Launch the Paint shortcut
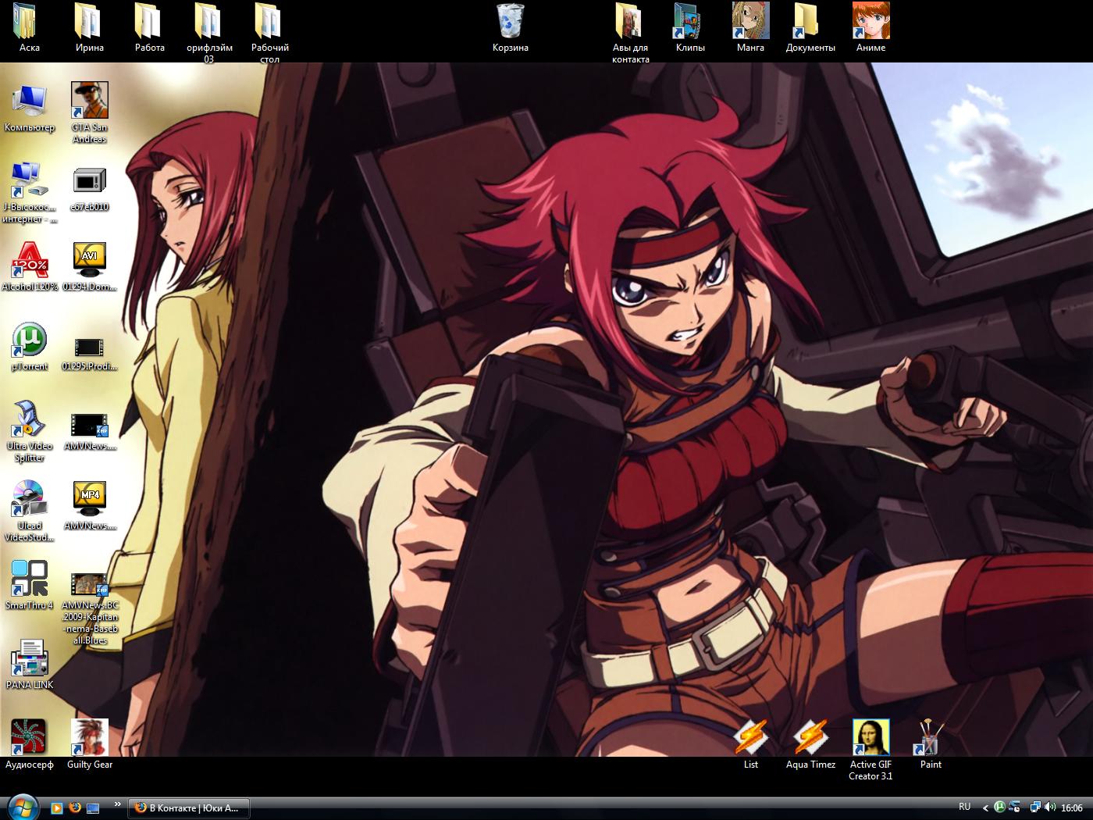The width and height of the screenshot is (1093, 820). point(931,745)
